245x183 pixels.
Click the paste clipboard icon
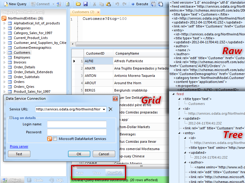108,4
